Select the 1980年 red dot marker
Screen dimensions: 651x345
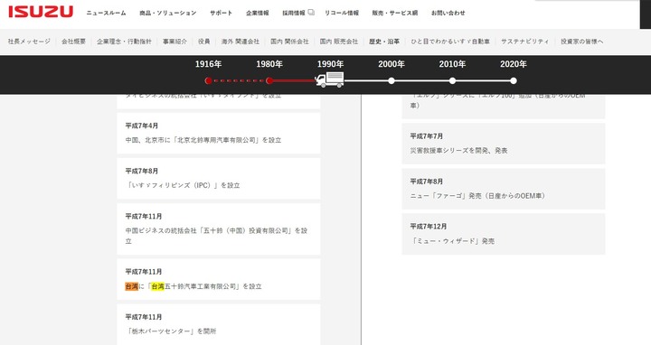pos(269,81)
